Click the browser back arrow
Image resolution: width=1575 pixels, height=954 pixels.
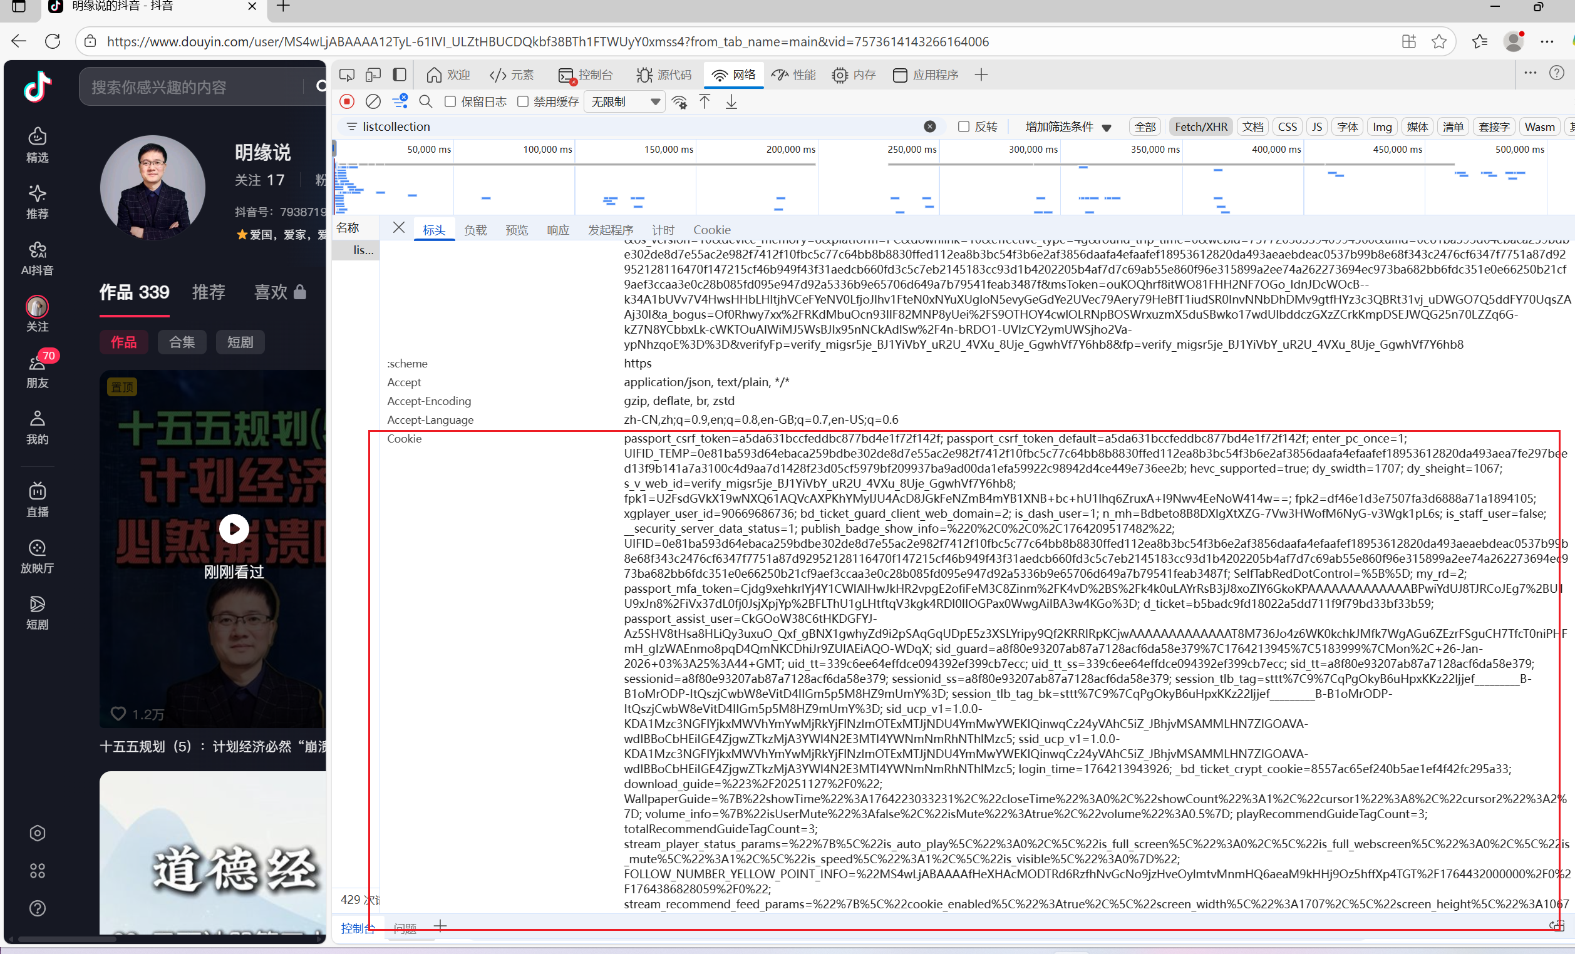[x=19, y=41]
